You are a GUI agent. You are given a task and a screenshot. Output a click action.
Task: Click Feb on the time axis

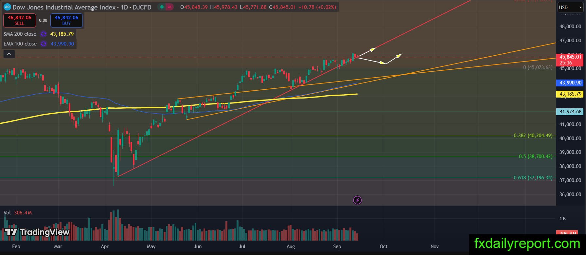coord(16,246)
